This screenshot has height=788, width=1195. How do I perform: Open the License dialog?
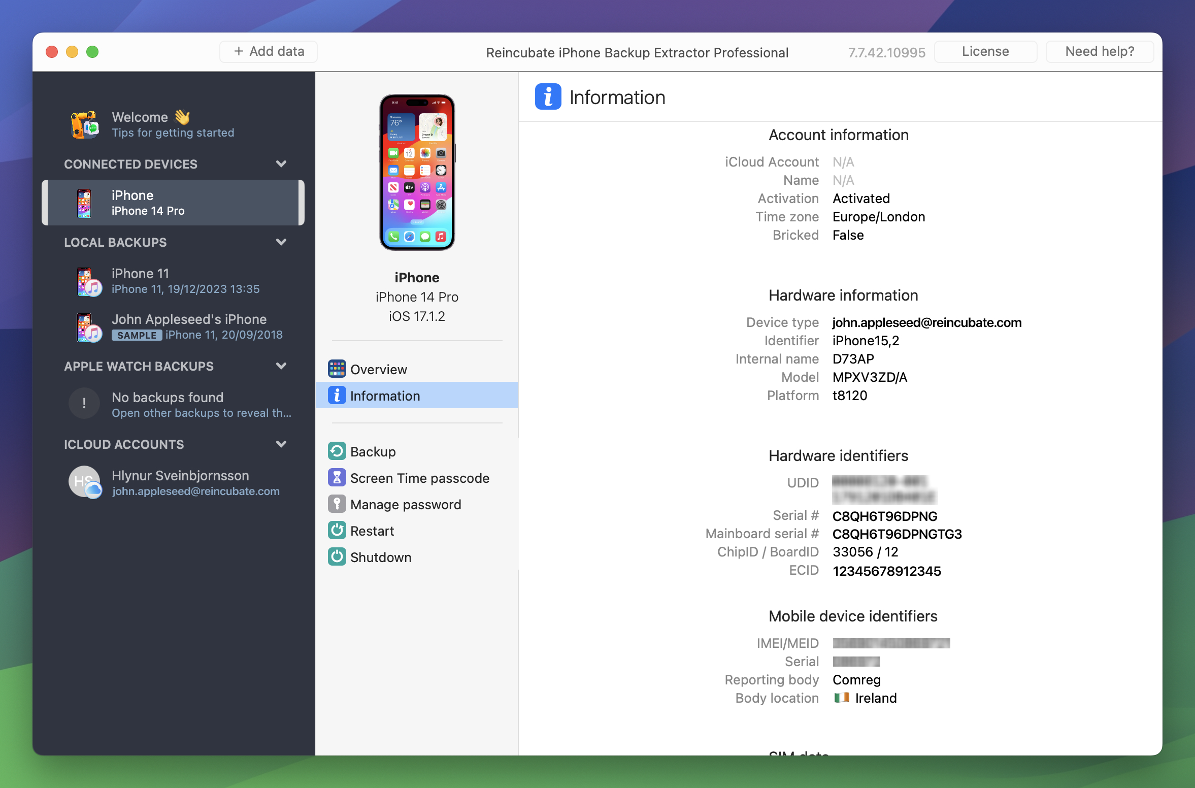point(984,51)
